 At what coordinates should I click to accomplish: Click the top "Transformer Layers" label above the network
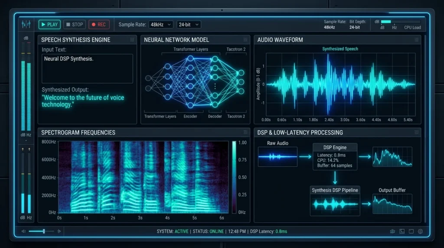[191, 49]
